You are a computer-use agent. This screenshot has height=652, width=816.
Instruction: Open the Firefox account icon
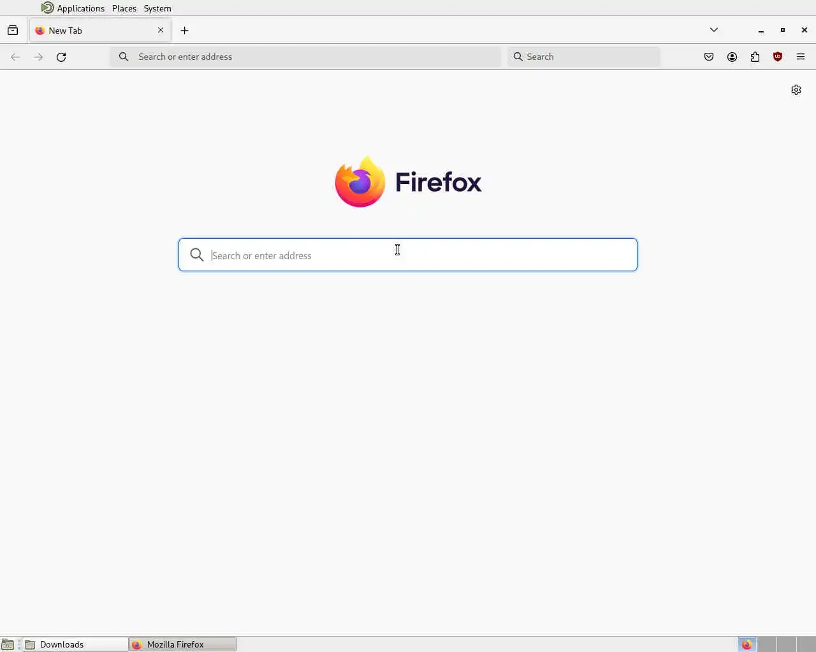[x=732, y=57]
